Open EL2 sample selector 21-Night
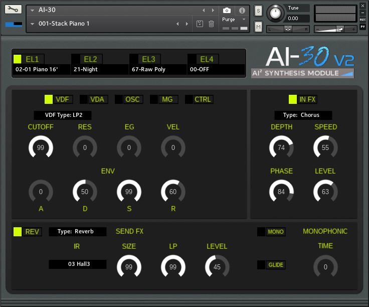Screen dimensions: 369x307 [x=100, y=69]
